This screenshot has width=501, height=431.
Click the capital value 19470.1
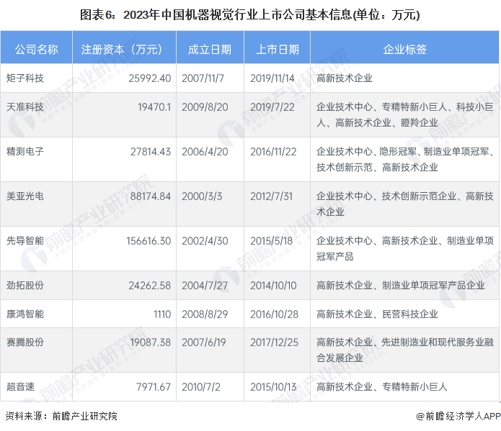coord(154,107)
